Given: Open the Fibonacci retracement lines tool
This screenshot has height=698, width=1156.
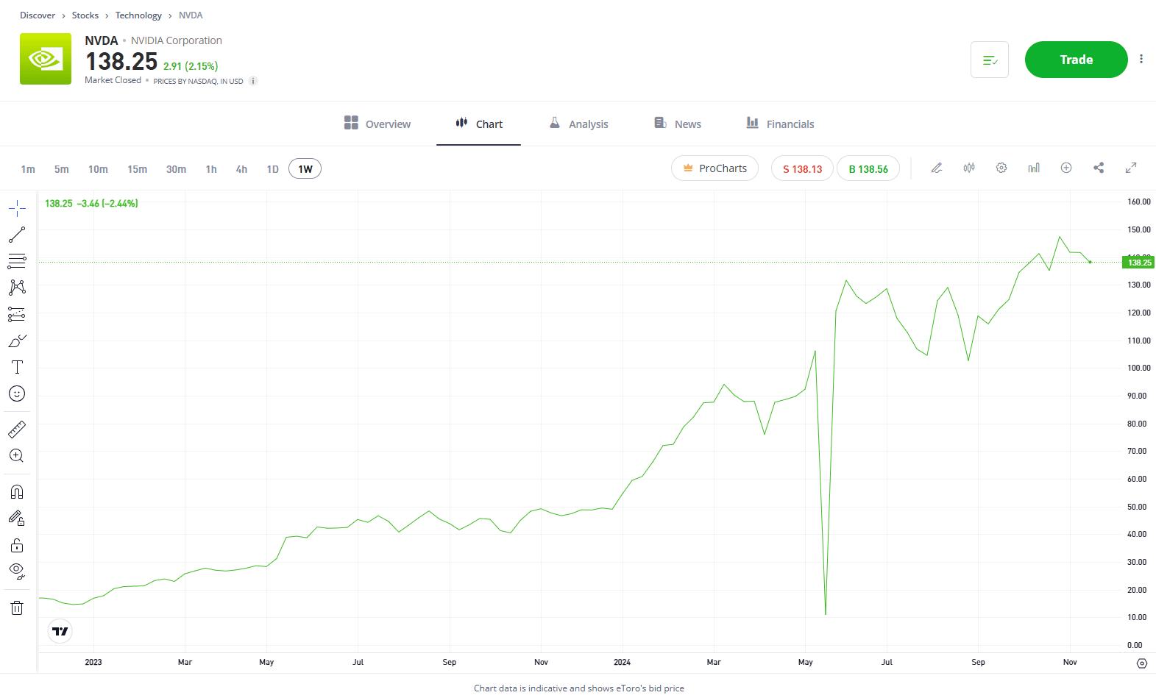Looking at the screenshot, I should (x=17, y=261).
